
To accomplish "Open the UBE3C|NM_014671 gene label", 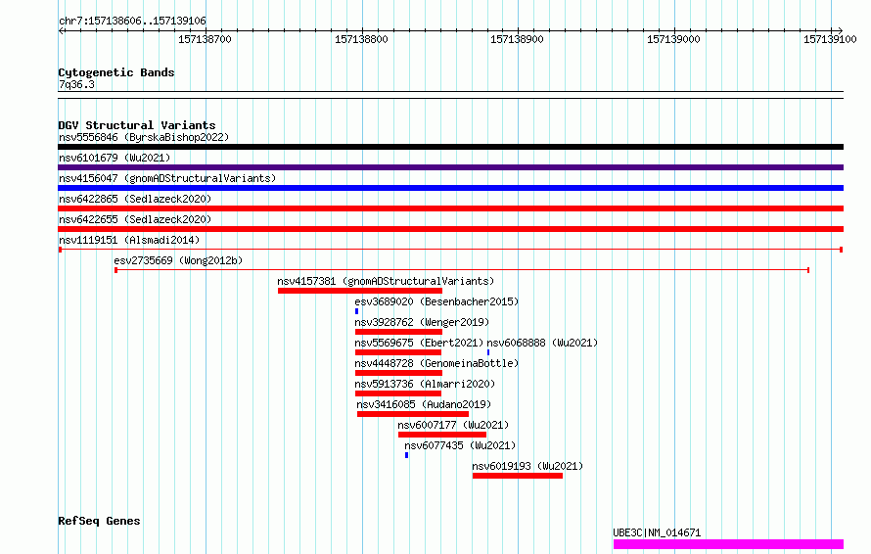I will click(x=657, y=532).
